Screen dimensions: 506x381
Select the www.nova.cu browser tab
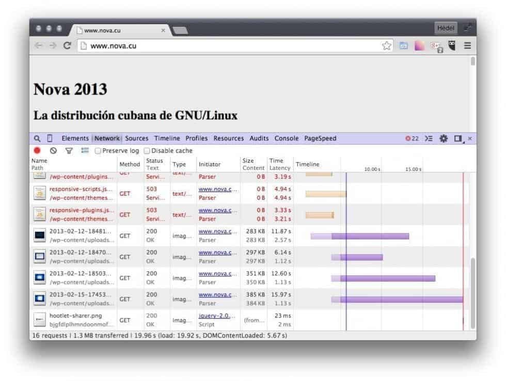click(x=119, y=30)
